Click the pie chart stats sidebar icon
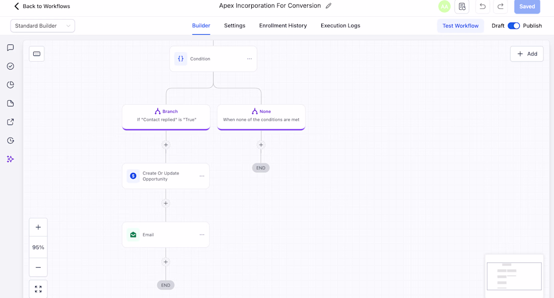The width and height of the screenshot is (554, 298). click(x=10, y=85)
